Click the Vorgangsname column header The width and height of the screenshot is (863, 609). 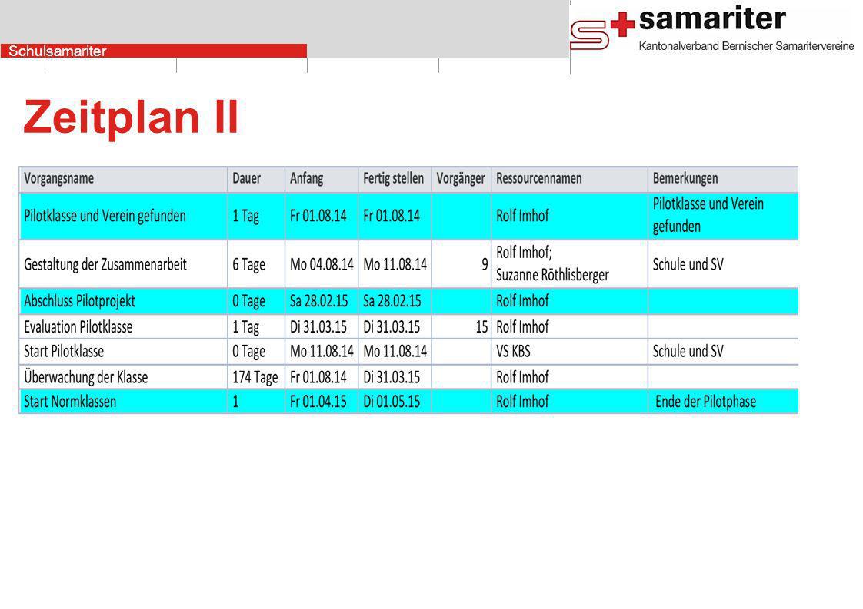123,179
